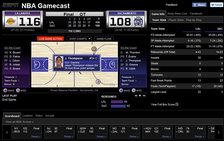Select D. Fisher in Lakers lineup
The width and height of the screenshot is (224, 141).
[x=15, y=56]
